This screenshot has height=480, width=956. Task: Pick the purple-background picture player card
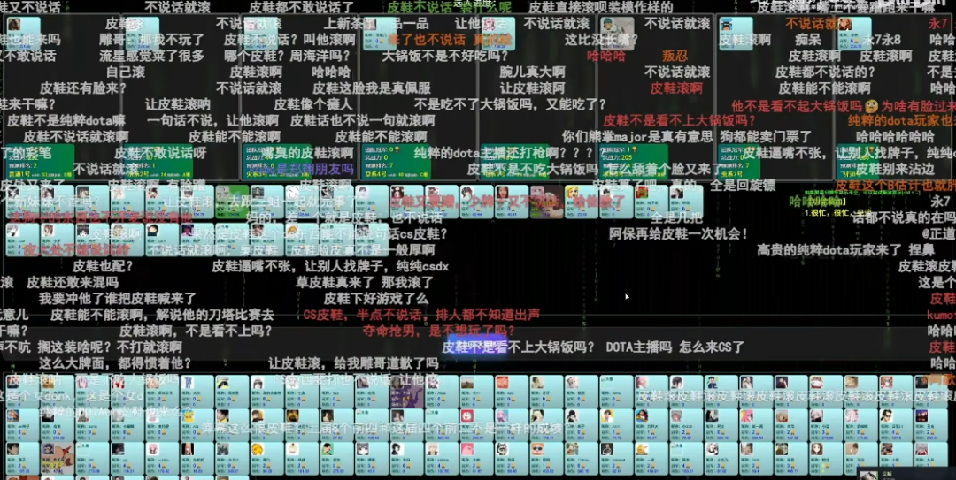[406, 391]
